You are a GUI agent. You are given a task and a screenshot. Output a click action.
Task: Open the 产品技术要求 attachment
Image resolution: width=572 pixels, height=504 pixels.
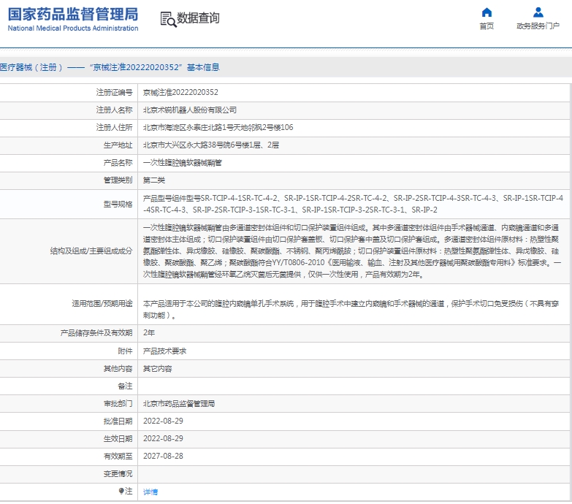[x=164, y=351]
